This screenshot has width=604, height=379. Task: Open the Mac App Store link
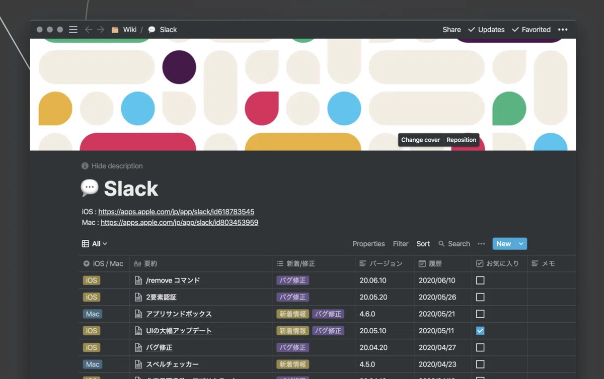point(179,222)
